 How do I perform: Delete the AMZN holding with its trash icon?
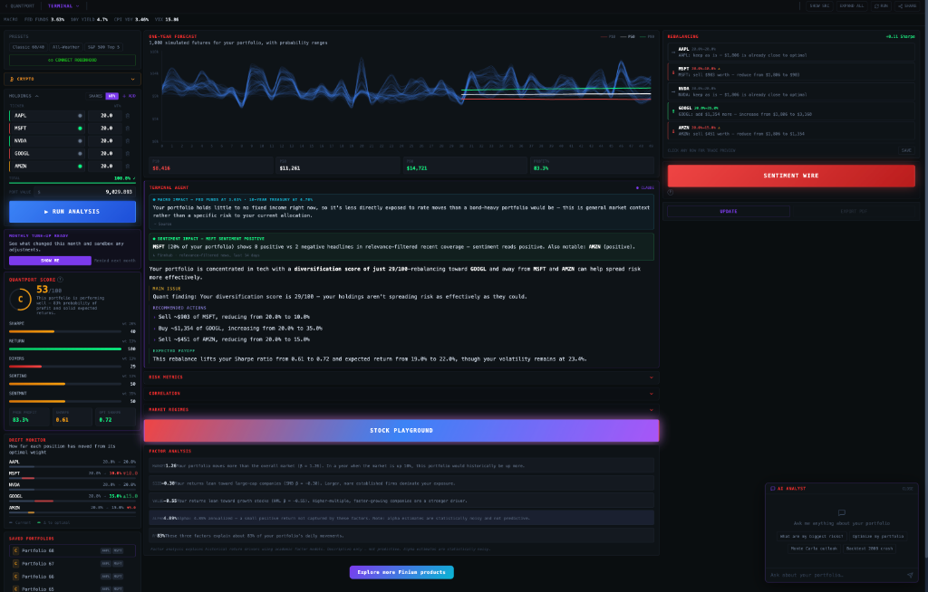click(x=127, y=167)
